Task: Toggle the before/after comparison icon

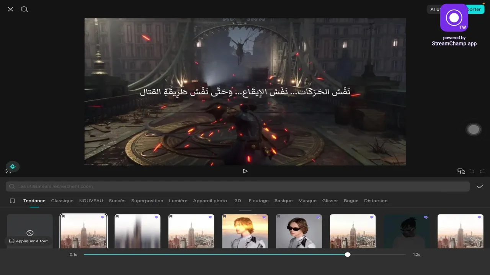Action: [461, 171]
